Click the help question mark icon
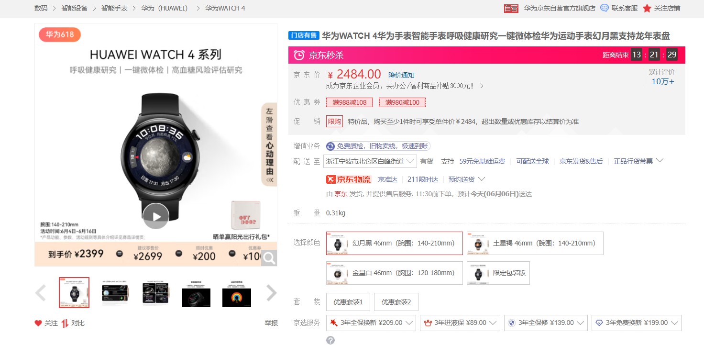 330,340
